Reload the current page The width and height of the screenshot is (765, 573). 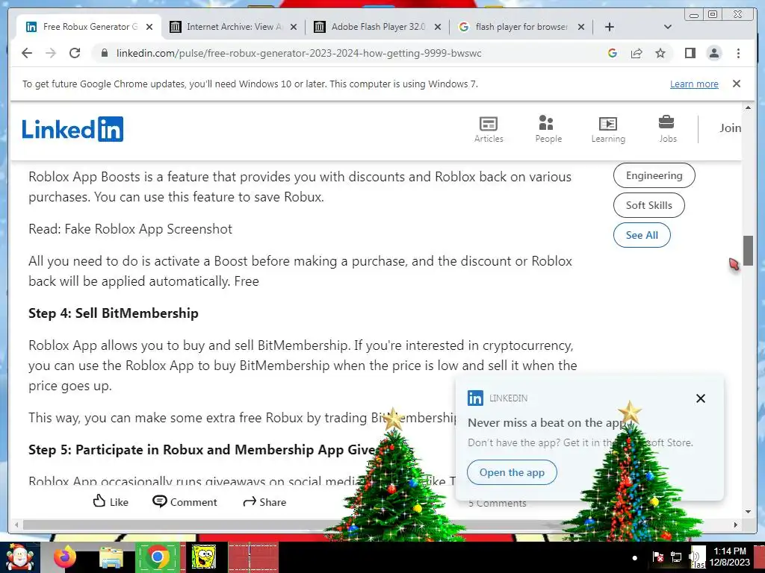click(x=75, y=53)
